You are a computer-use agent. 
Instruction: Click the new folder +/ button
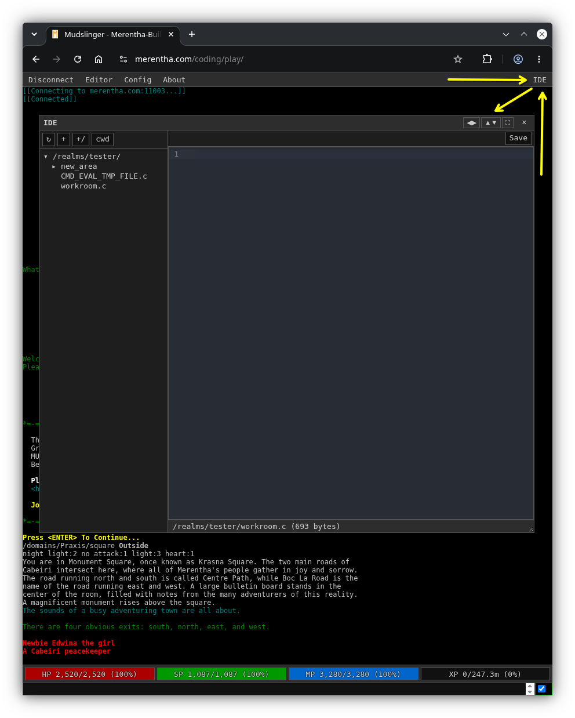click(81, 139)
